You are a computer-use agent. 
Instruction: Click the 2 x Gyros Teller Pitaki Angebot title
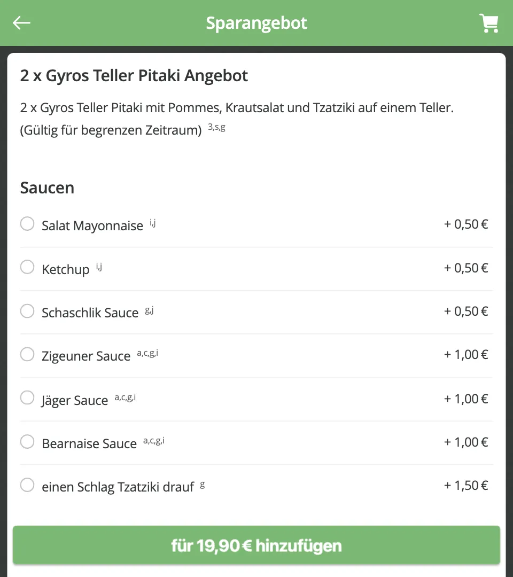click(134, 76)
